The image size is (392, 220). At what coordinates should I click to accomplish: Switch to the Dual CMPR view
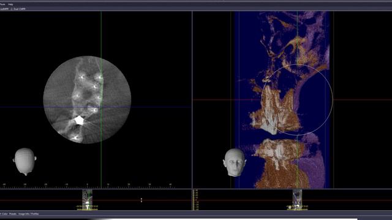(x=19, y=9)
